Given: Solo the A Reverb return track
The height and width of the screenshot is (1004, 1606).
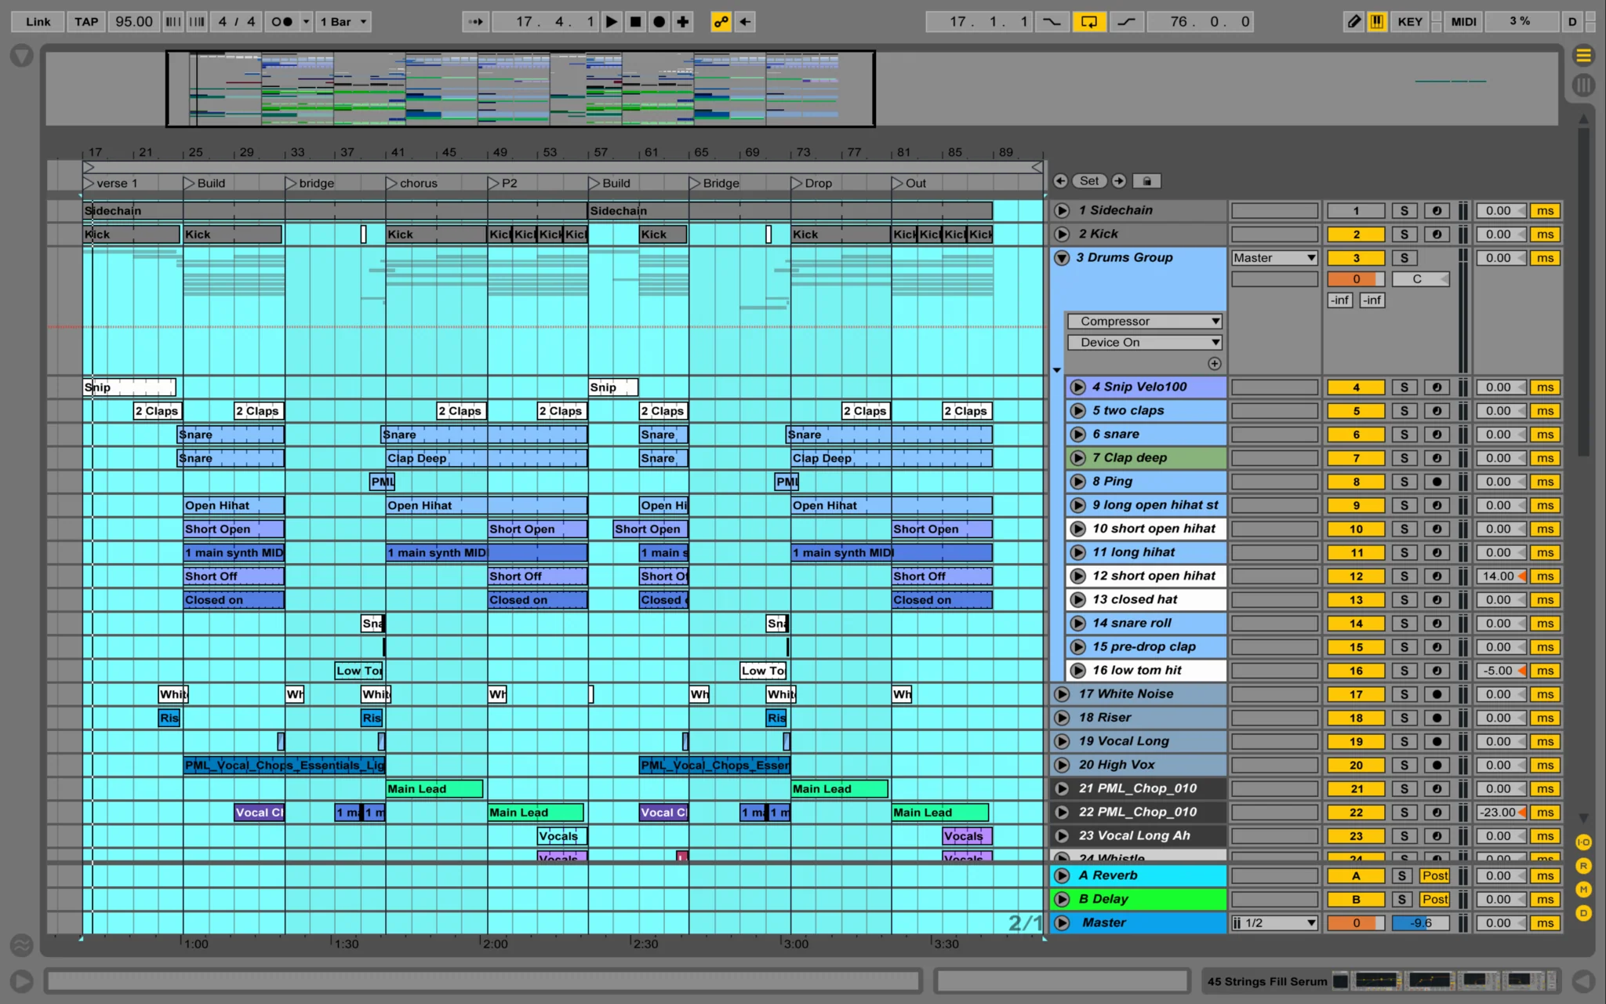Looking at the screenshot, I should click(x=1402, y=876).
